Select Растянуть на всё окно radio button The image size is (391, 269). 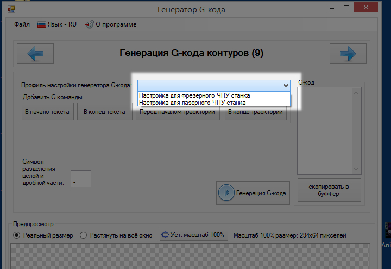(x=83, y=235)
